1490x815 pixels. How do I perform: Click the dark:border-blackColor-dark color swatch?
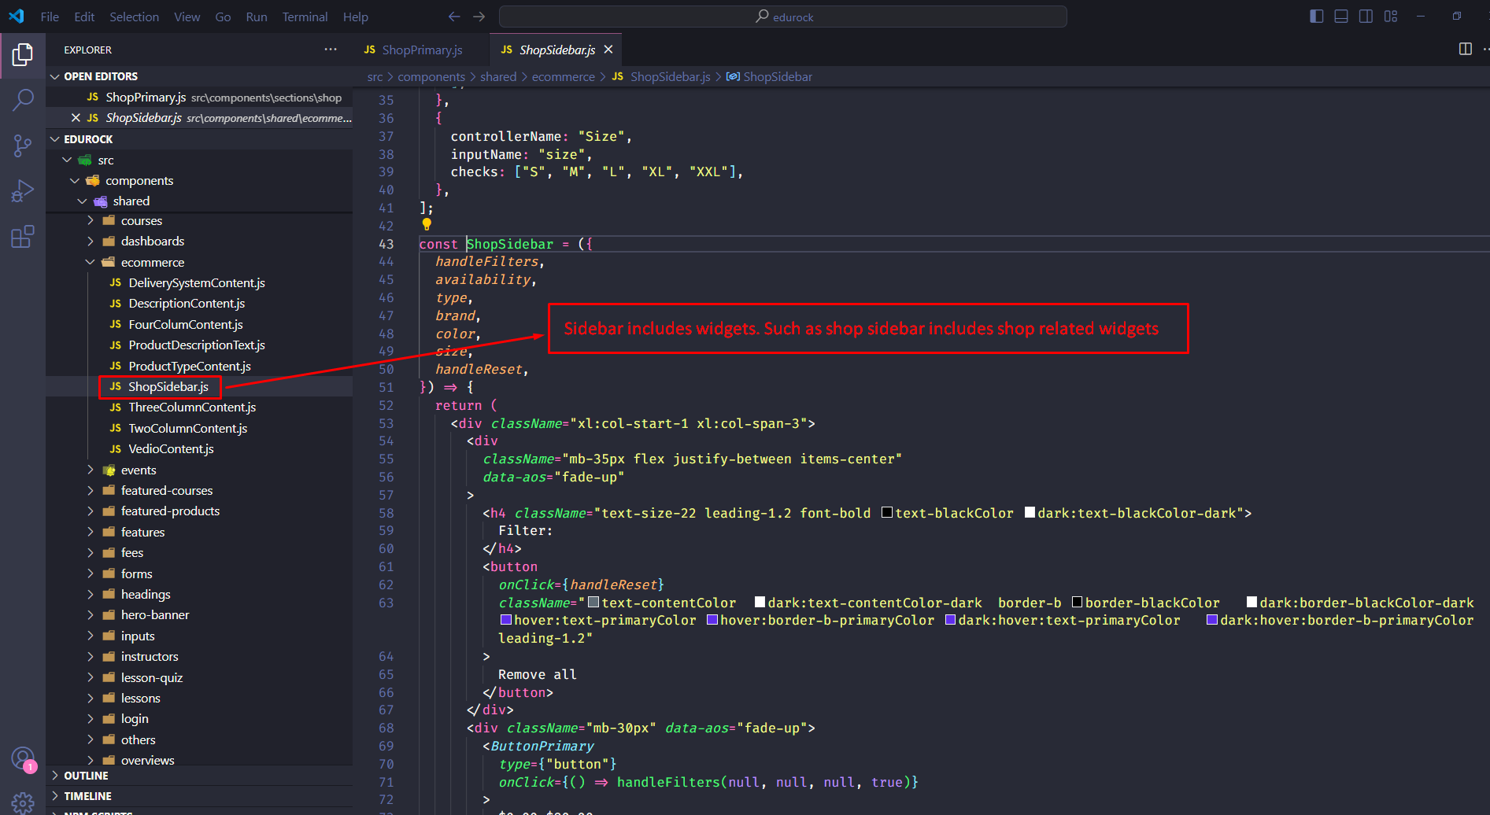(1252, 603)
